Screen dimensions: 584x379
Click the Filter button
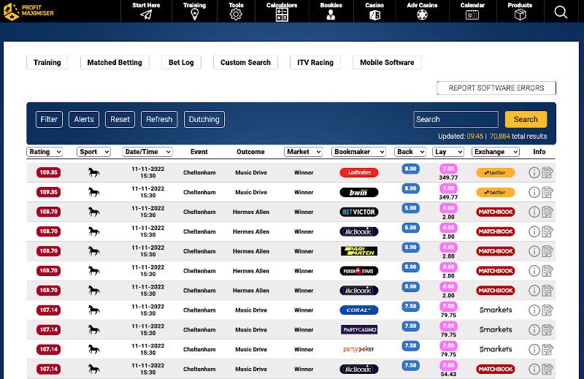49,119
